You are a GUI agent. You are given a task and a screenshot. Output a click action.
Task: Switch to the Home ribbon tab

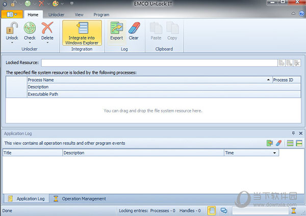[33, 15]
